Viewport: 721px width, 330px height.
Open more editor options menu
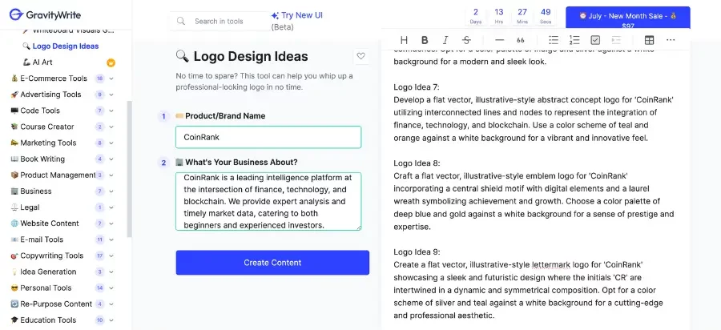tap(671, 40)
